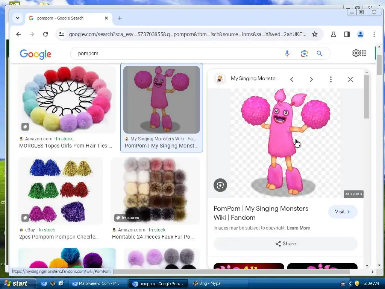Viewport: 385px width, 289px height.
Task: Launch Chrome from quick launch bar
Action: click(44, 284)
